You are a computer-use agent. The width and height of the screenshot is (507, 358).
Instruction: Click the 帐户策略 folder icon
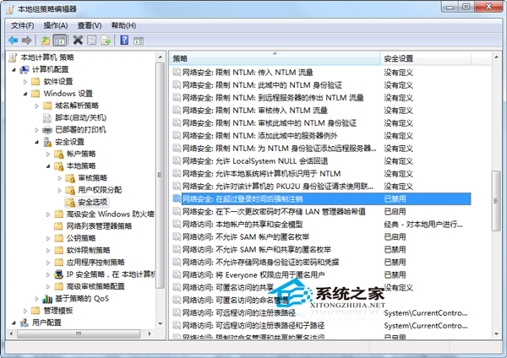tap(58, 155)
